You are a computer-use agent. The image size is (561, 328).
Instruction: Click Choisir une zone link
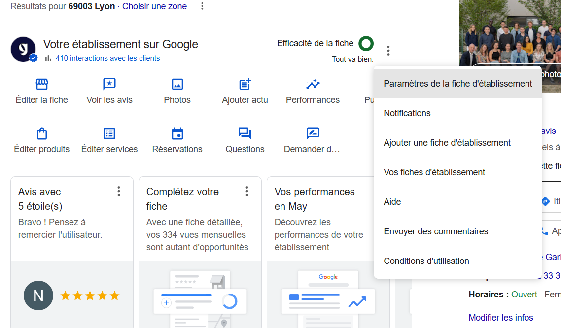click(x=155, y=6)
